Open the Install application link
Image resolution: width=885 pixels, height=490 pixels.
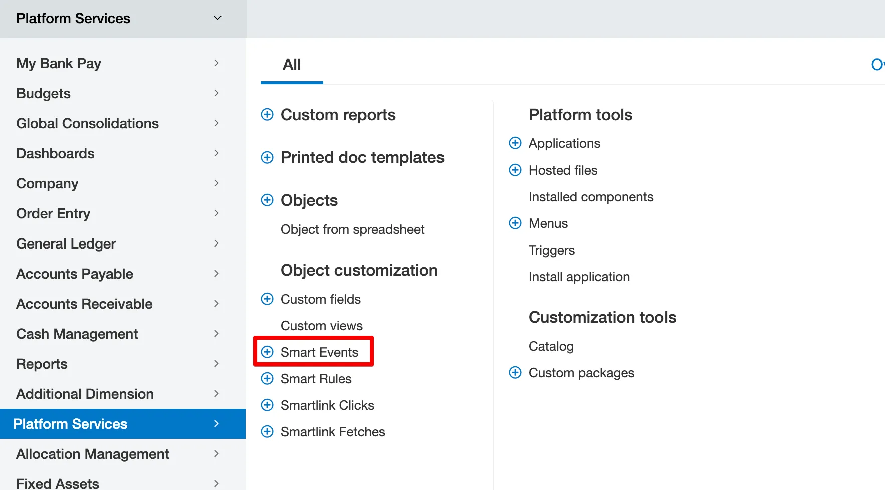pyautogui.click(x=579, y=277)
